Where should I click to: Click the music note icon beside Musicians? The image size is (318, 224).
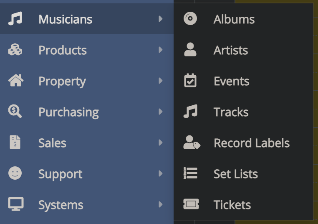tap(15, 19)
